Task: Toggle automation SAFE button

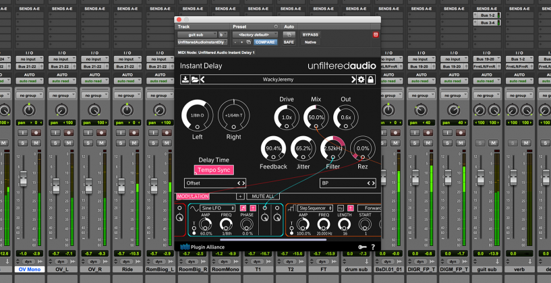Action: coord(289,42)
